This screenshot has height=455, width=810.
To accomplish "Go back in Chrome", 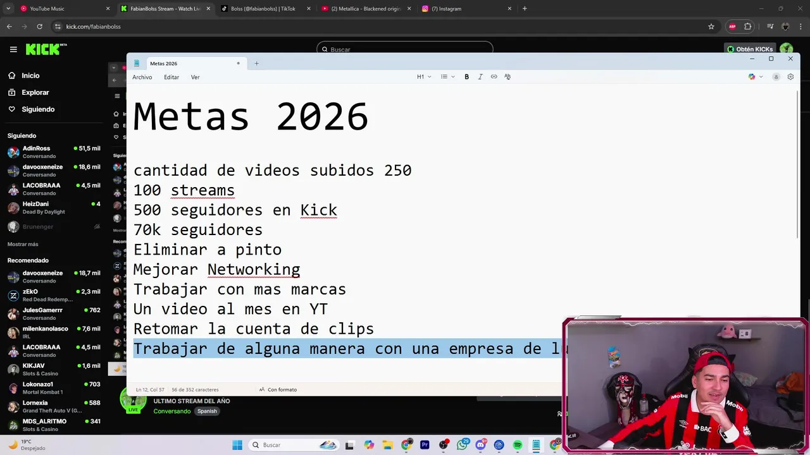I will pos(9,27).
